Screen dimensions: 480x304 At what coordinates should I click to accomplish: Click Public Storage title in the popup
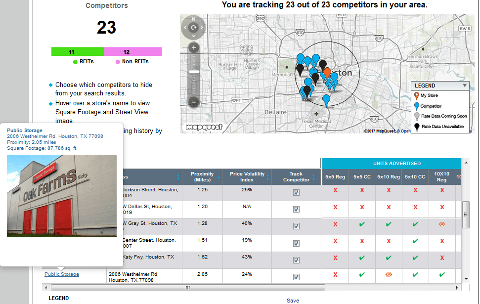(25, 130)
